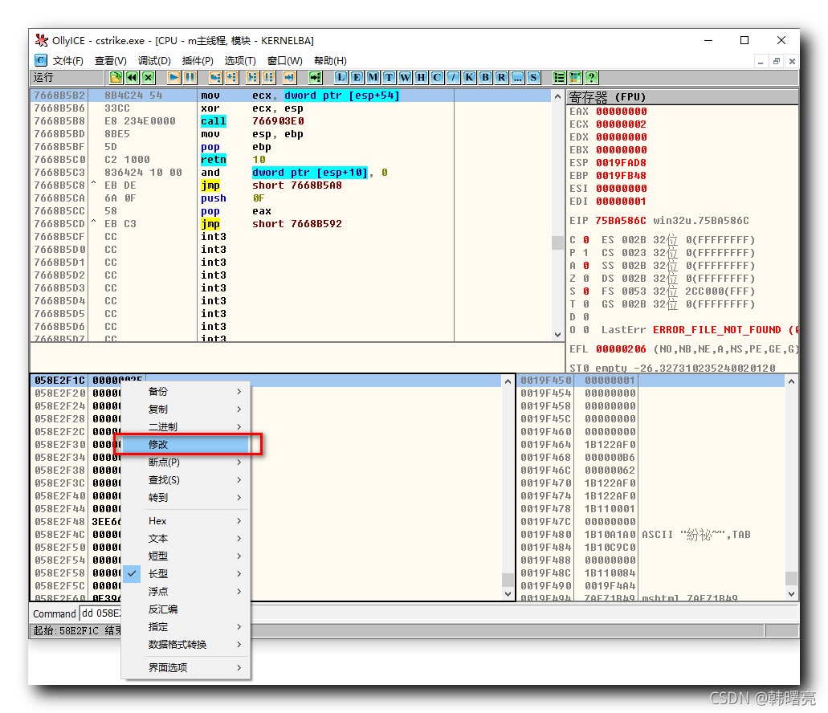
Task: Click the Step over toolbar icon
Action: [232, 78]
